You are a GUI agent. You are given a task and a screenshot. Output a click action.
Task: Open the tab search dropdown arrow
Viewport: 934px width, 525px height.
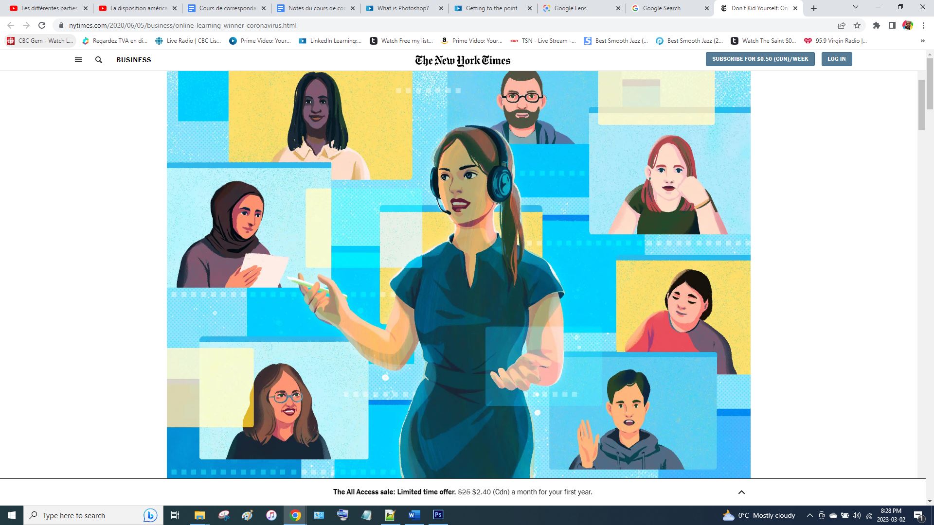click(855, 7)
